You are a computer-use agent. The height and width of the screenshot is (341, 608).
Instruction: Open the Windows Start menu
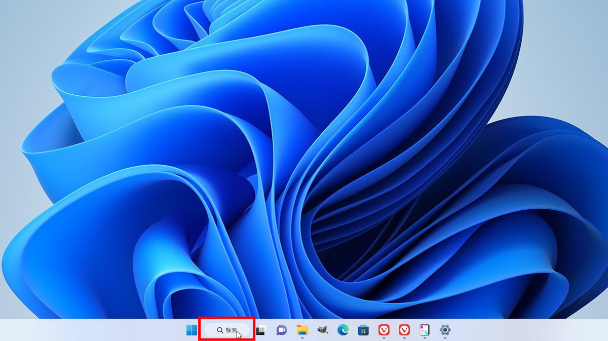coord(192,330)
